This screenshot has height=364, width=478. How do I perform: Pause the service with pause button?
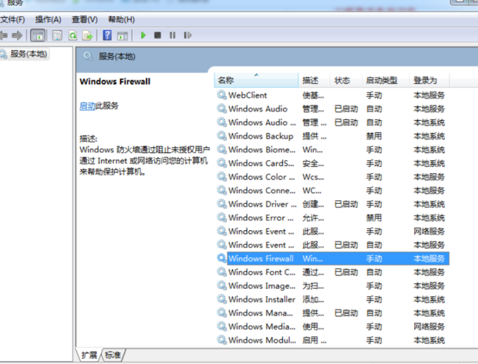173,35
